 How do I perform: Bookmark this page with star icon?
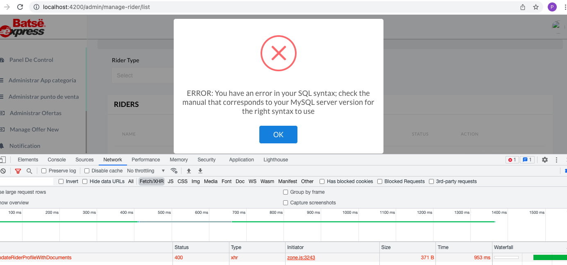point(535,7)
